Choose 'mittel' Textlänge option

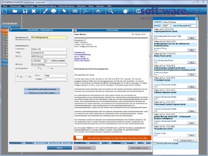pyautogui.click(x=136, y=143)
